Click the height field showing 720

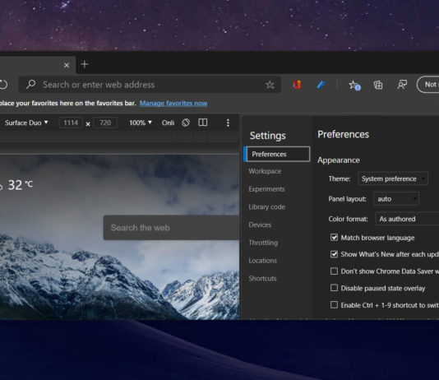coord(105,123)
